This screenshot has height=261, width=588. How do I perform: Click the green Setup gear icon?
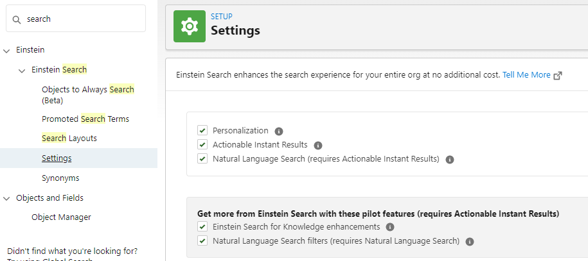[x=190, y=26]
